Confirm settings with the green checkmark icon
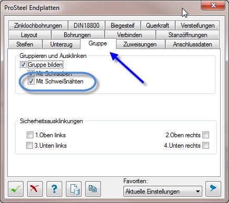The height and width of the screenshot is (203, 229). pos(16,189)
